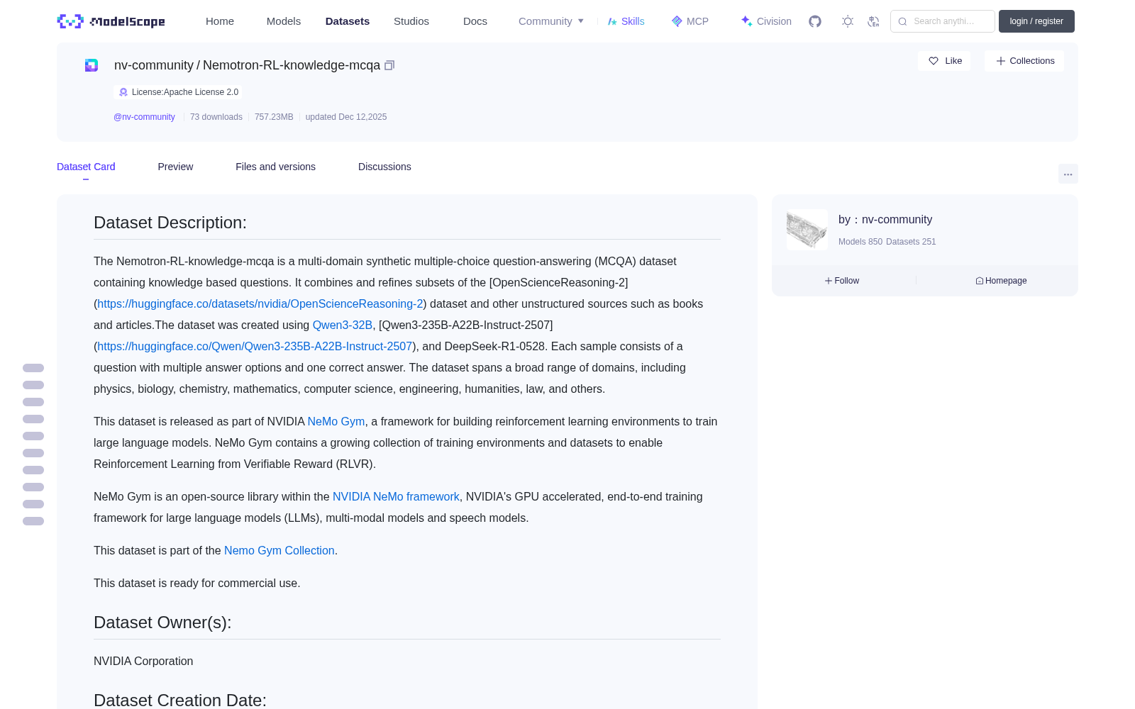The height and width of the screenshot is (709, 1135).
Task: Open the Nemo Gym Collection link
Action: point(279,550)
